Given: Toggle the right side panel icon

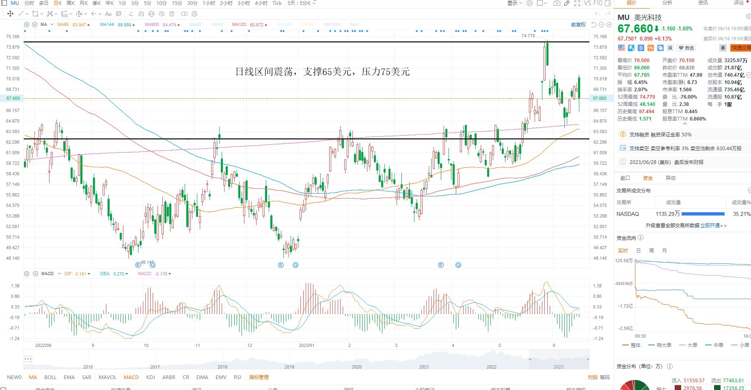Looking at the screenshot, I should pos(608,3).
